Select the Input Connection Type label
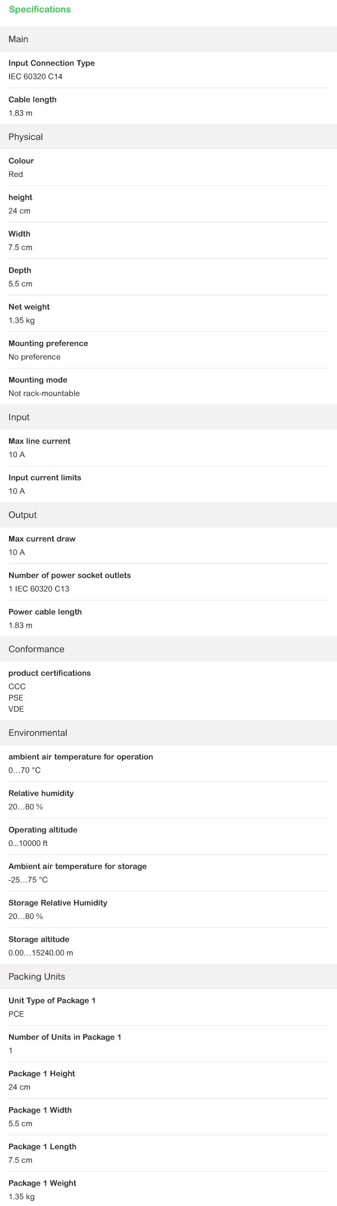This screenshot has width=337, height=1206. pyautogui.click(x=52, y=63)
